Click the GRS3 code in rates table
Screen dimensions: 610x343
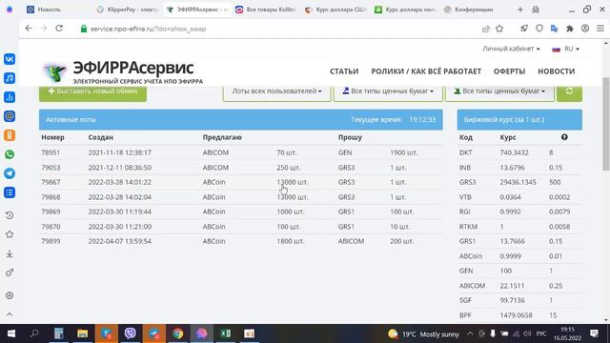(467, 182)
